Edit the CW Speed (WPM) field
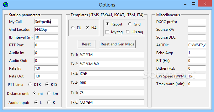 point(197,76)
